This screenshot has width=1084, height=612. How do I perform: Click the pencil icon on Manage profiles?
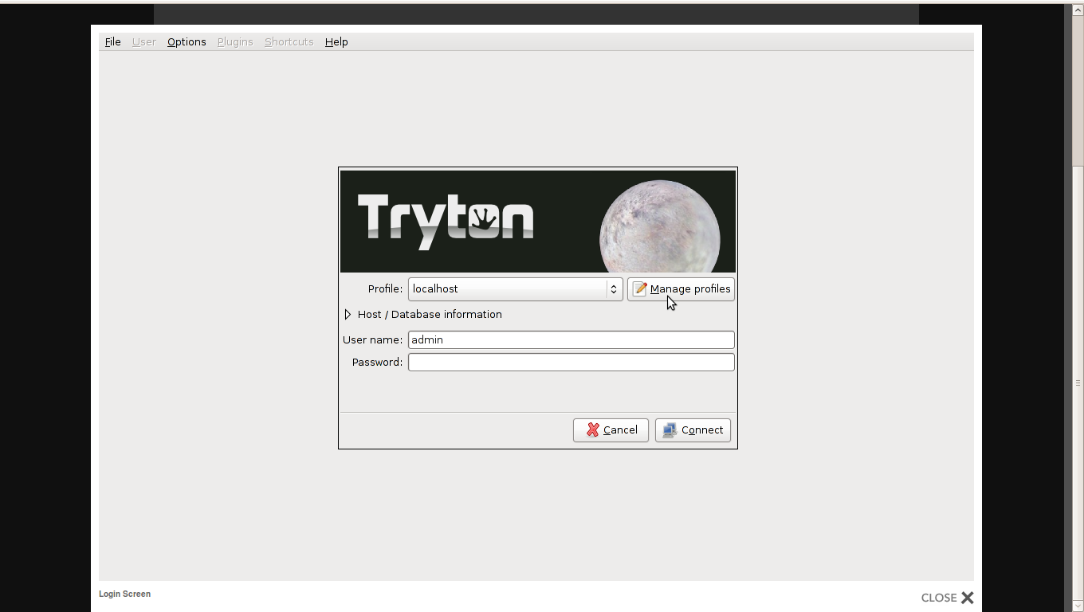point(639,289)
